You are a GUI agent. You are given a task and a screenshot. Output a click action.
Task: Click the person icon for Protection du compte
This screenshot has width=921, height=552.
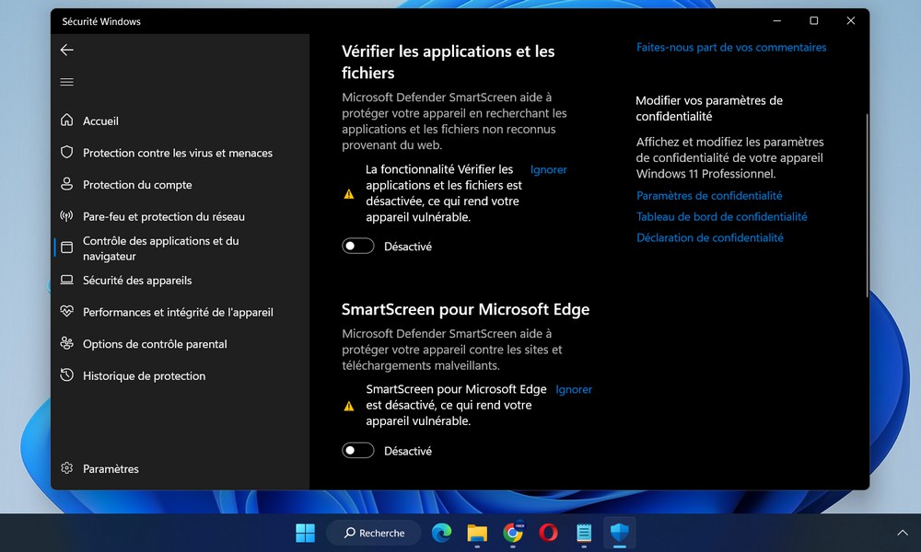(x=67, y=184)
